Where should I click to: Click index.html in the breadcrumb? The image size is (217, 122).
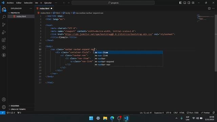pos(45,13)
